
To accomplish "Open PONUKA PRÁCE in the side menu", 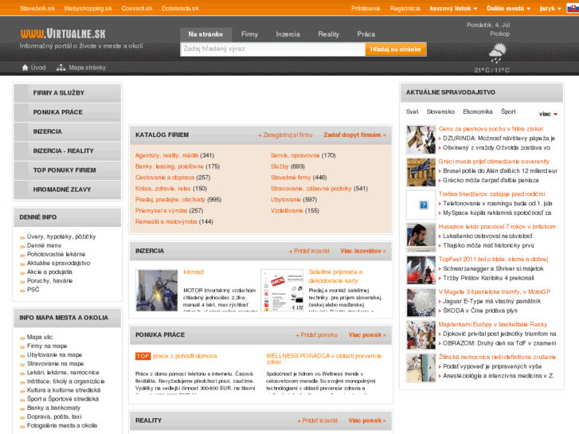I will (x=67, y=112).
